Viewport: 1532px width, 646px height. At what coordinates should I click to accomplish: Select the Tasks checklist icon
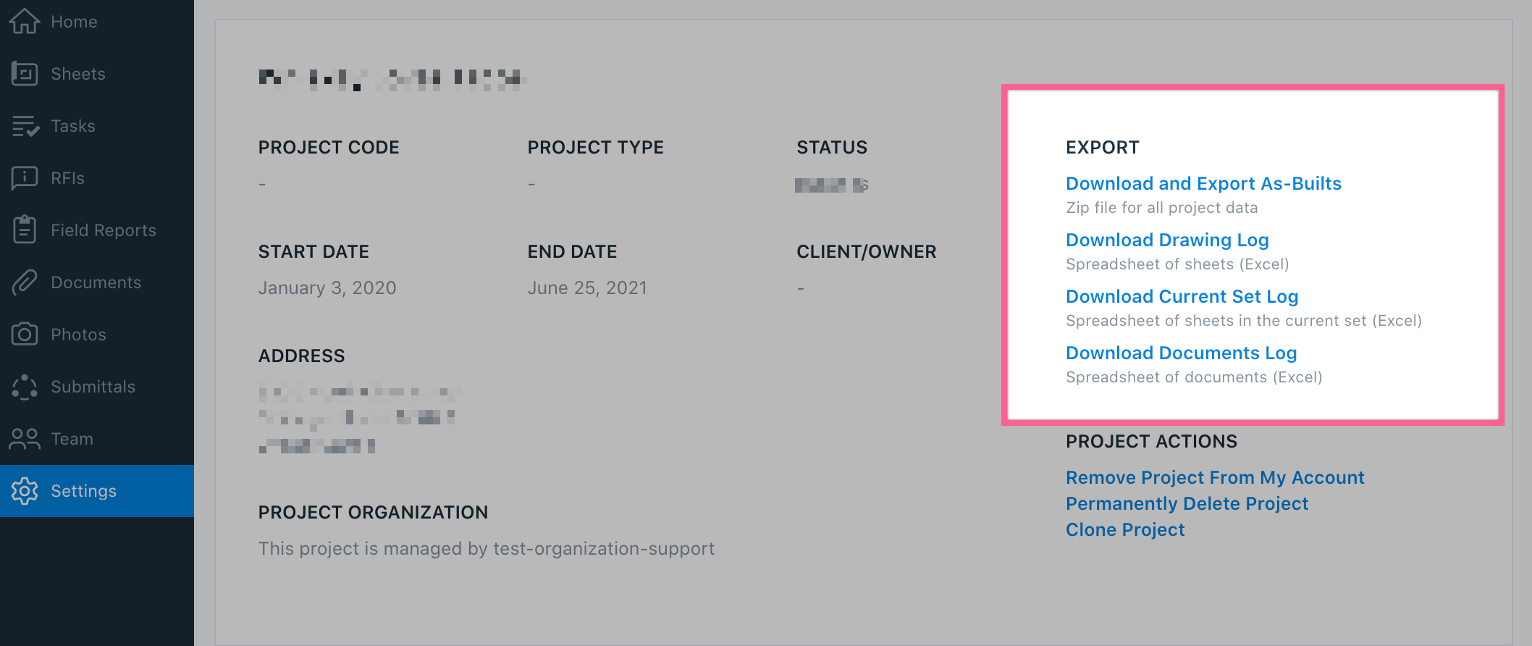pos(25,126)
